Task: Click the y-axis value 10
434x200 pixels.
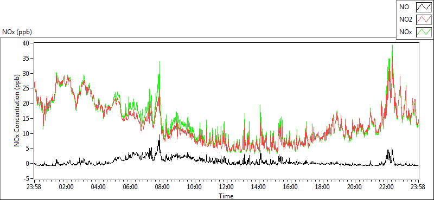Action: (26, 134)
